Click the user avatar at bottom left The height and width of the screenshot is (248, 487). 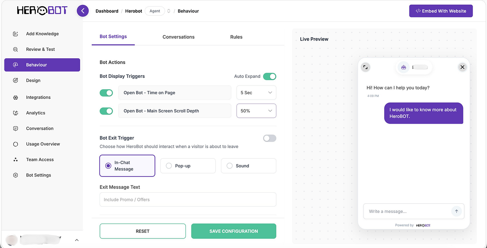(x=12, y=240)
